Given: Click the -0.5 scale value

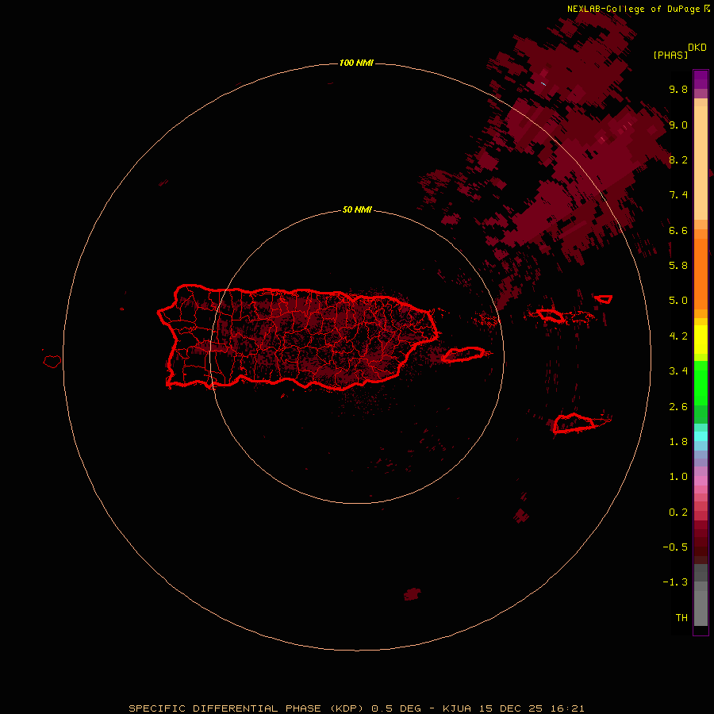Looking at the screenshot, I should [675, 547].
